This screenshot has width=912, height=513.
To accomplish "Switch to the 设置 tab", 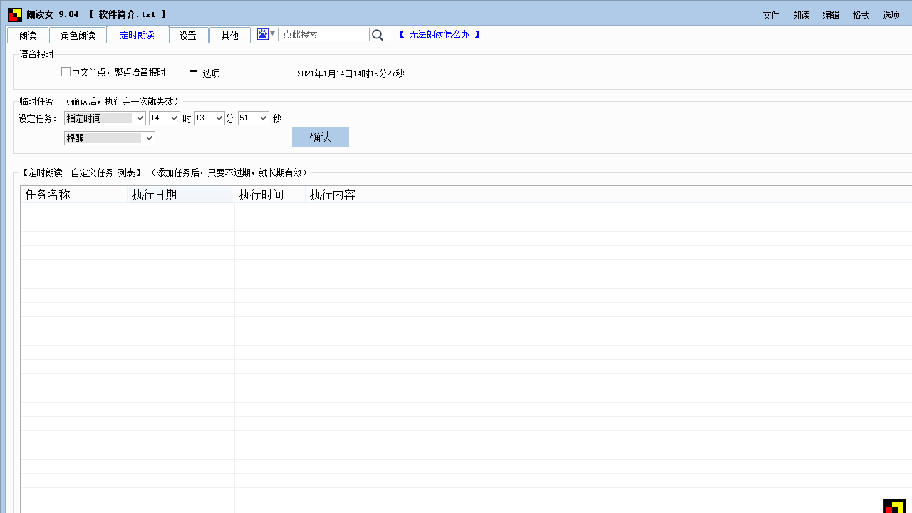I will pos(188,36).
